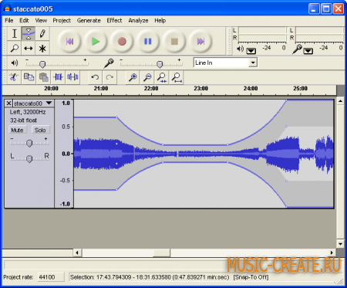Click the output speaker meter icon
The height and width of the screenshot is (288, 347).
click(x=240, y=49)
